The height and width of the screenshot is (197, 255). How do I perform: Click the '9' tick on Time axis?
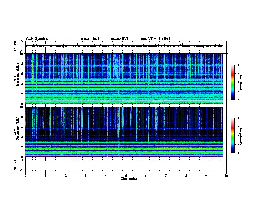(206, 176)
